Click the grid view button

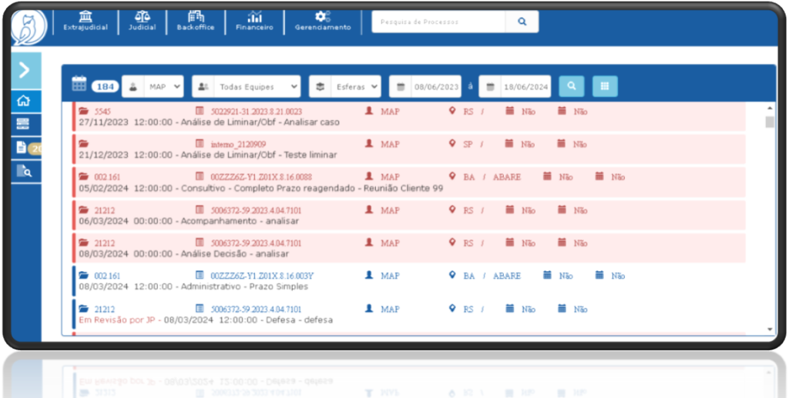pos(605,86)
